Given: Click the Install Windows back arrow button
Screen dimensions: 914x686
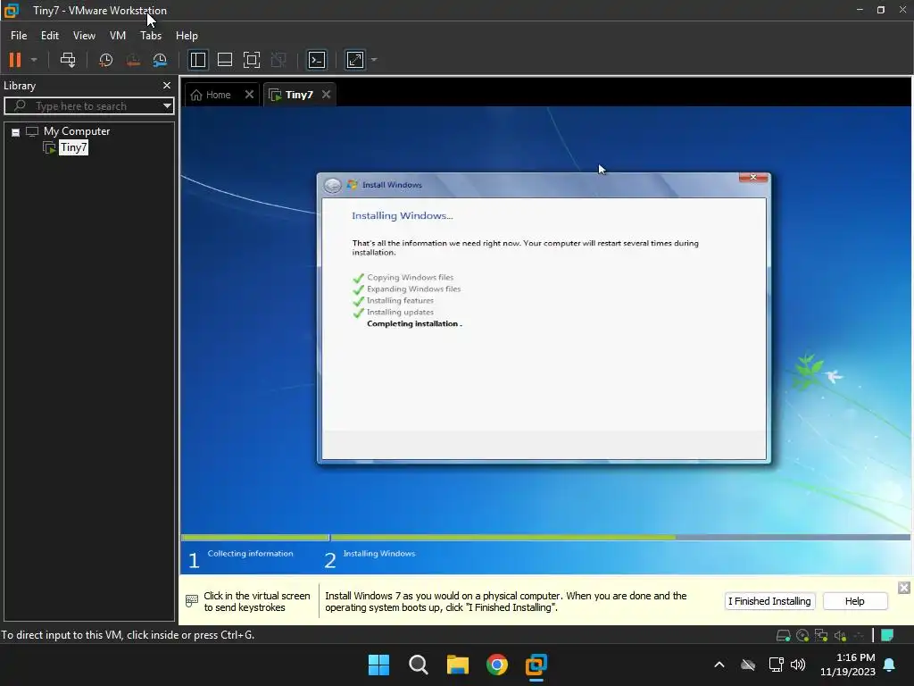Looking at the screenshot, I should click(332, 185).
